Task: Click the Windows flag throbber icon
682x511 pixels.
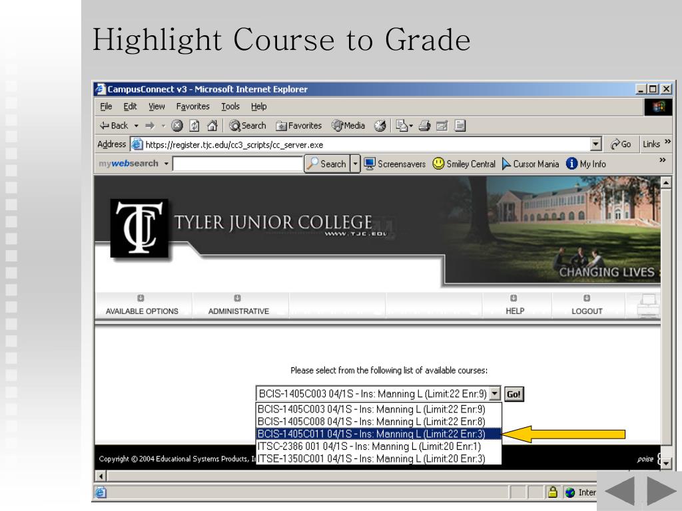Action: click(658, 107)
